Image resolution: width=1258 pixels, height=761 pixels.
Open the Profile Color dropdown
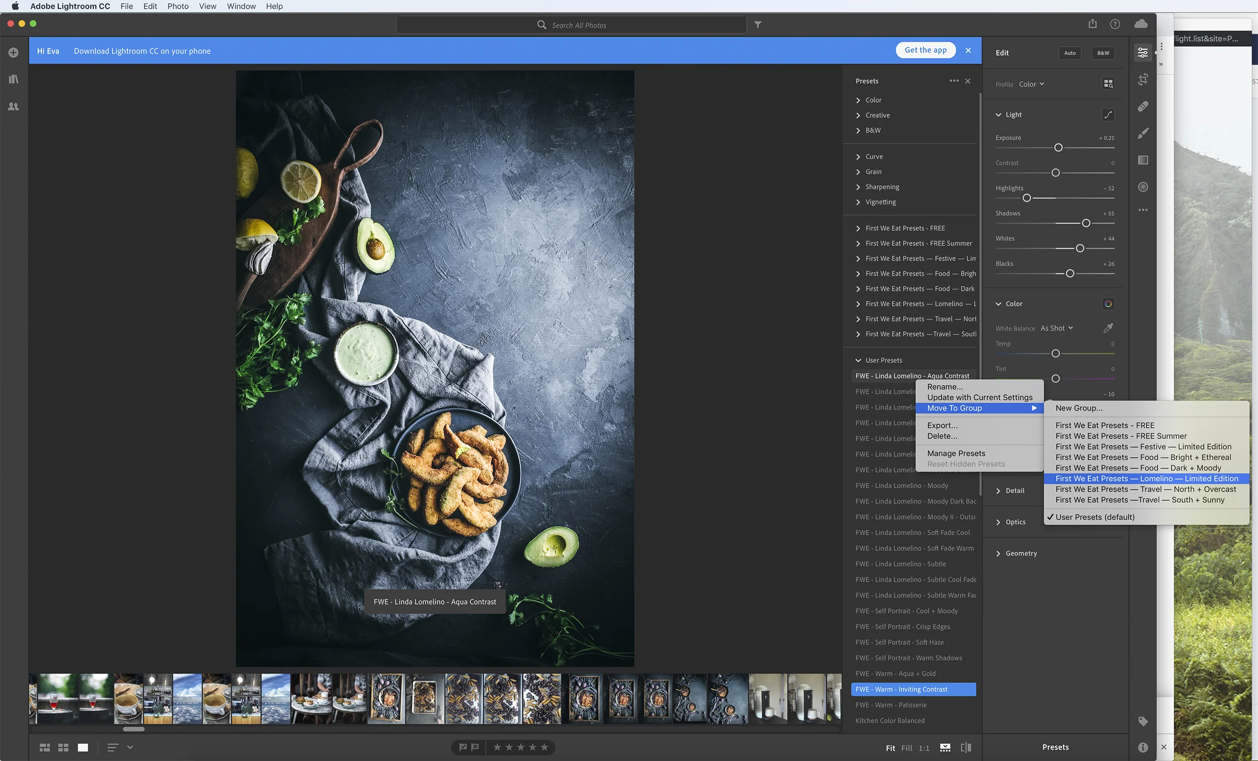click(1032, 84)
